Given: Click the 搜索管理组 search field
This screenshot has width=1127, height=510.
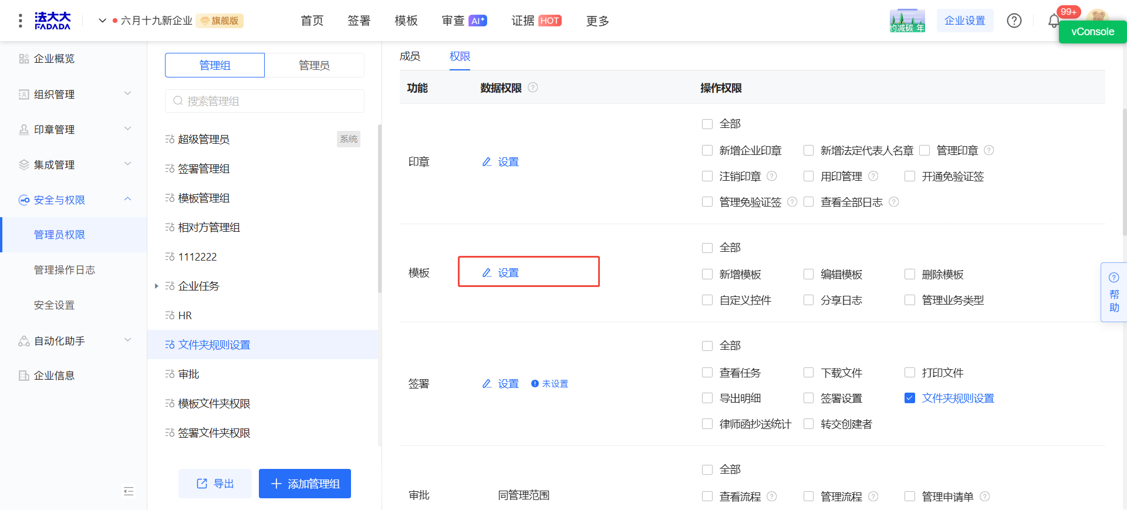Looking at the screenshot, I should pos(265,101).
